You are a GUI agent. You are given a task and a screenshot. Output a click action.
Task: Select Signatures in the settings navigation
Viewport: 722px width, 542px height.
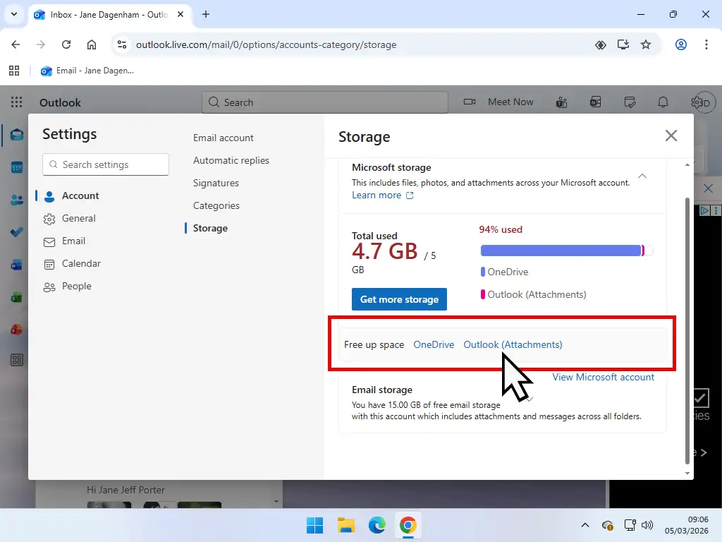coord(215,183)
